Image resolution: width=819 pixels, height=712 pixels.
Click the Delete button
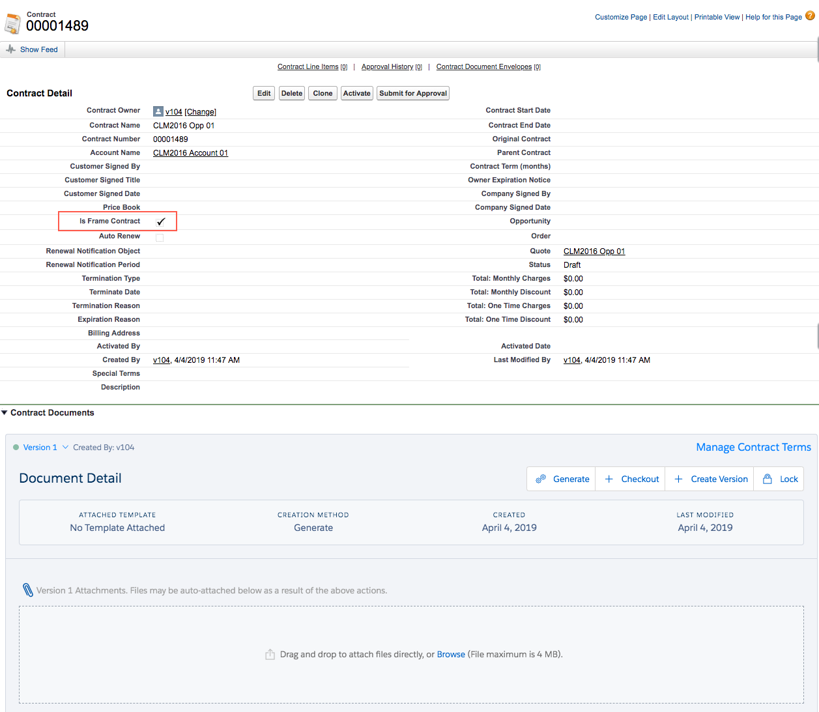292,93
